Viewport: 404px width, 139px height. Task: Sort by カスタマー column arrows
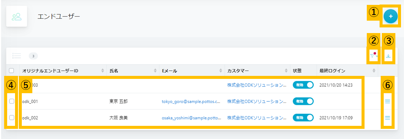(286, 71)
